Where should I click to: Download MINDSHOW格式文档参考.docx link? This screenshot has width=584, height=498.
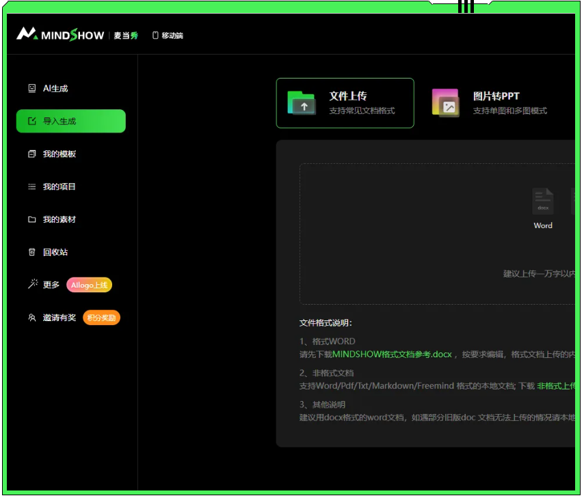pyautogui.click(x=393, y=355)
